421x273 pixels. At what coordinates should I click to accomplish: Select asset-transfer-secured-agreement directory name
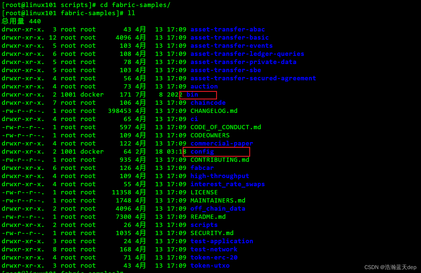[253, 78]
